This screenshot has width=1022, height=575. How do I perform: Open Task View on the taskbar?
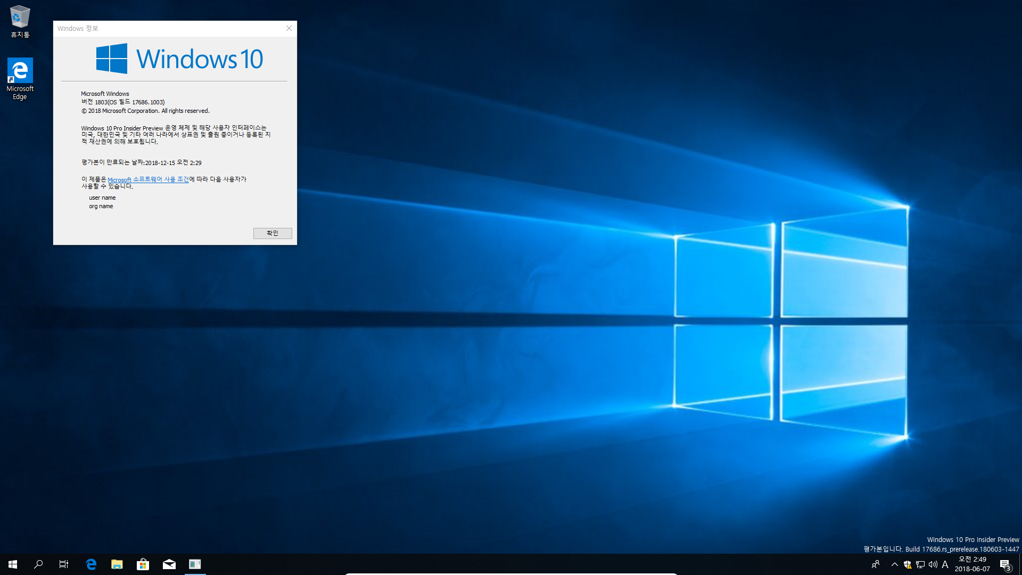coord(64,564)
